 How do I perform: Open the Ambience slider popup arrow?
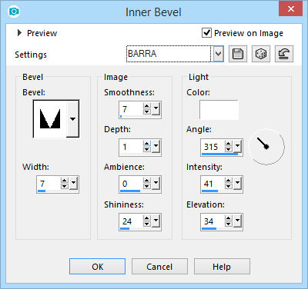coord(156,184)
